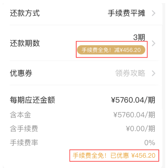This screenshot has width=168, height=168.
Task: Tap the 还款方式 row label
Action: tap(25, 13)
